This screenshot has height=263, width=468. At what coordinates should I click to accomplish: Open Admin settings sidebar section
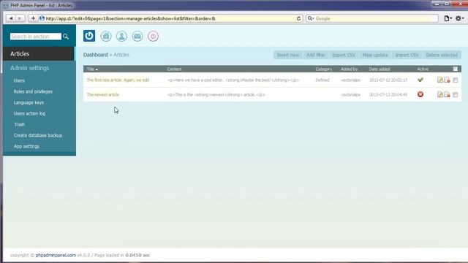point(29,68)
